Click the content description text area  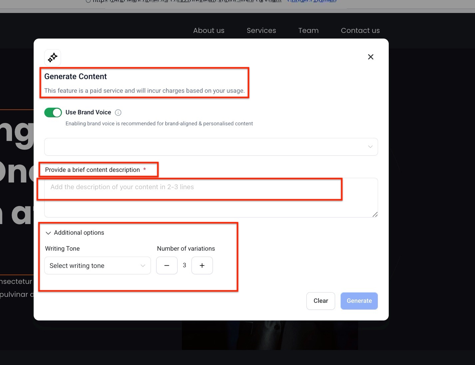(x=211, y=197)
